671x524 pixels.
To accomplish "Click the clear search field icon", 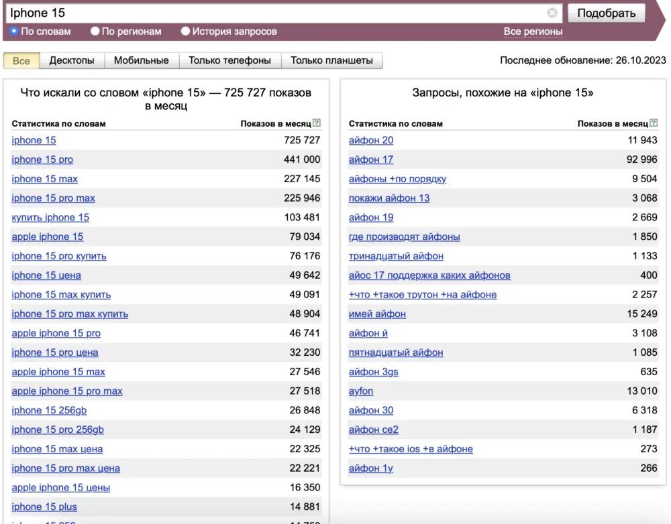I will (552, 13).
